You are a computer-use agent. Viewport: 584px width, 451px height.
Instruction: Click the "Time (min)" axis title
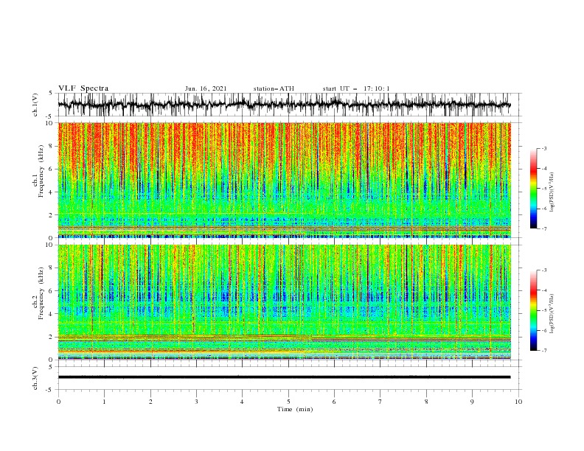[295, 409]
